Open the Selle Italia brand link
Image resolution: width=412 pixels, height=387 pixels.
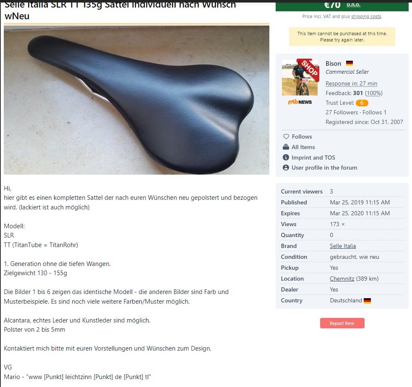click(343, 246)
